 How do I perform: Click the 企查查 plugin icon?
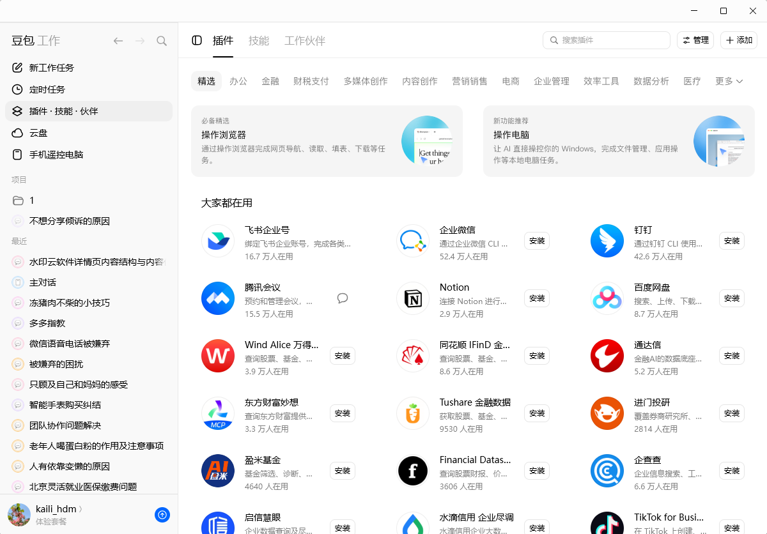click(607, 471)
